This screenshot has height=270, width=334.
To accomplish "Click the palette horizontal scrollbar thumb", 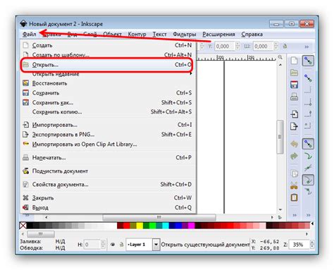I will [41, 234].
